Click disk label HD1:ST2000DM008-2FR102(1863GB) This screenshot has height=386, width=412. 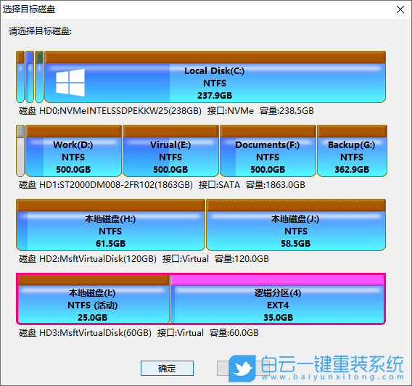click(106, 185)
